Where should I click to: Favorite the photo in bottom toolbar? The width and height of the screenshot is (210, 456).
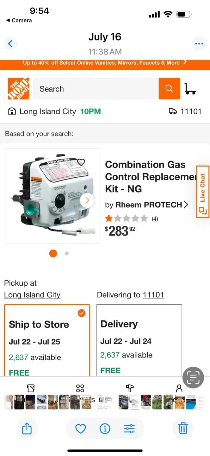point(81,429)
